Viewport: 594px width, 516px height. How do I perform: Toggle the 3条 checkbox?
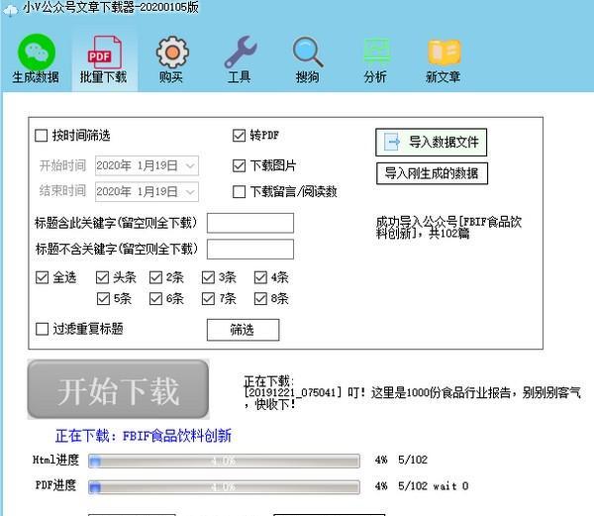point(208,277)
